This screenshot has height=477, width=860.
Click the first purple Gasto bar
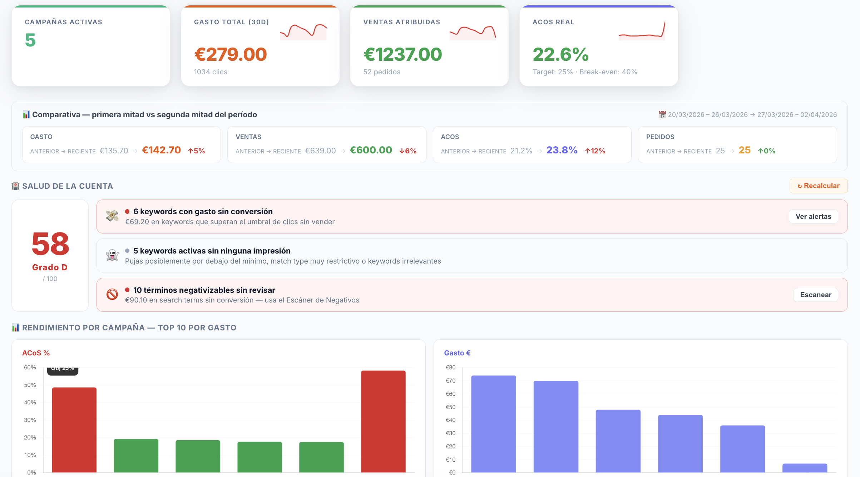493,424
